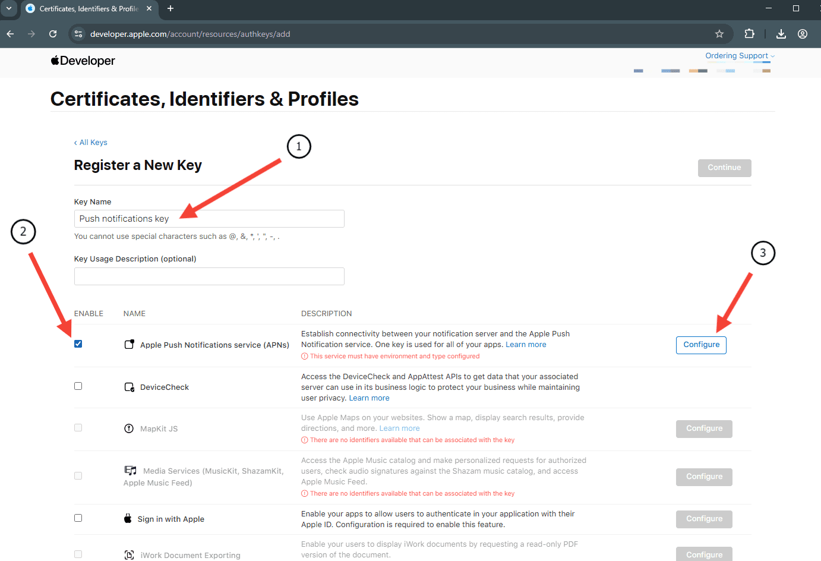
Task: Click the APNs service icon
Action: click(x=129, y=344)
